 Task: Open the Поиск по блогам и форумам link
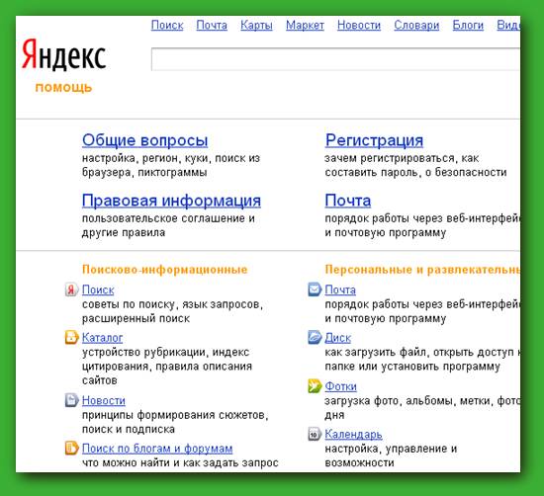(157, 449)
